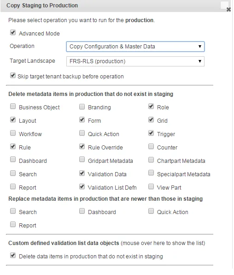
Task: Toggle the Rule Override checkbox
Action: coord(82,146)
